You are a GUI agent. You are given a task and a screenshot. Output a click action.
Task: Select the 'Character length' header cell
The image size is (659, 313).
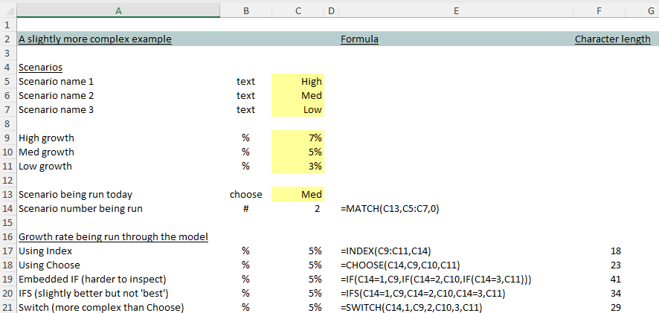point(612,39)
